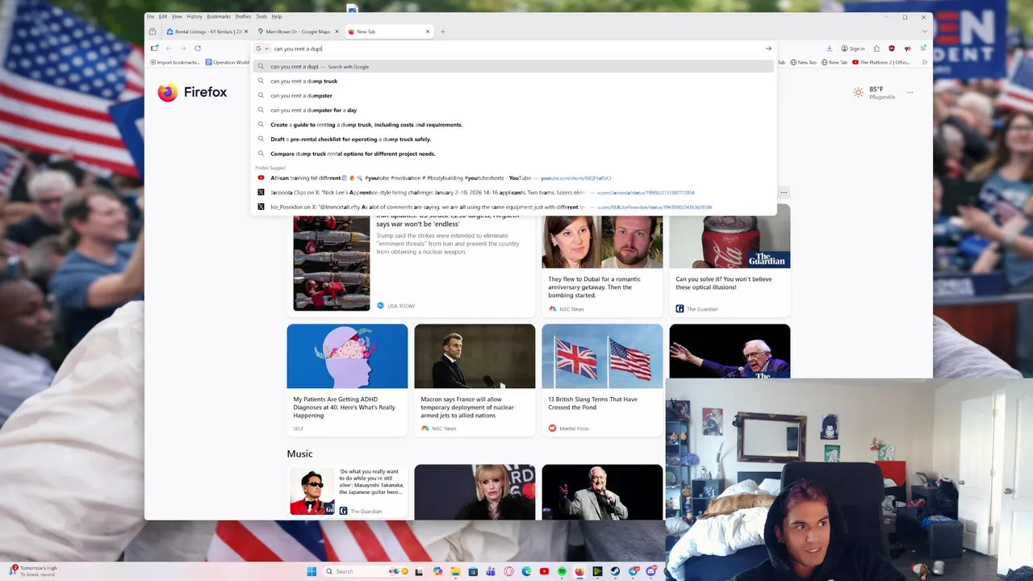
Task: Open 13 British Slang Terms article
Action: click(x=602, y=379)
